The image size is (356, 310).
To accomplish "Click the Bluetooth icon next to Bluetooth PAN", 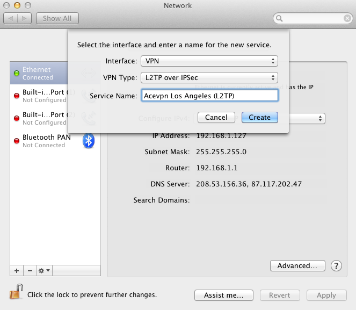I will point(89,141).
